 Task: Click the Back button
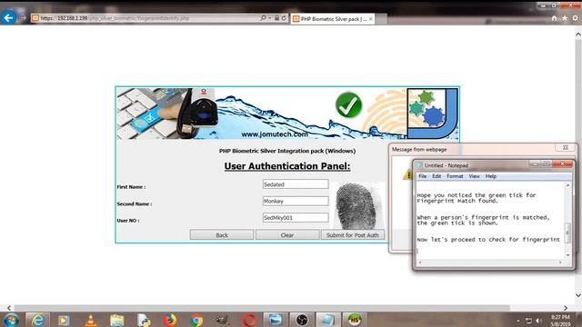[x=222, y=235]
